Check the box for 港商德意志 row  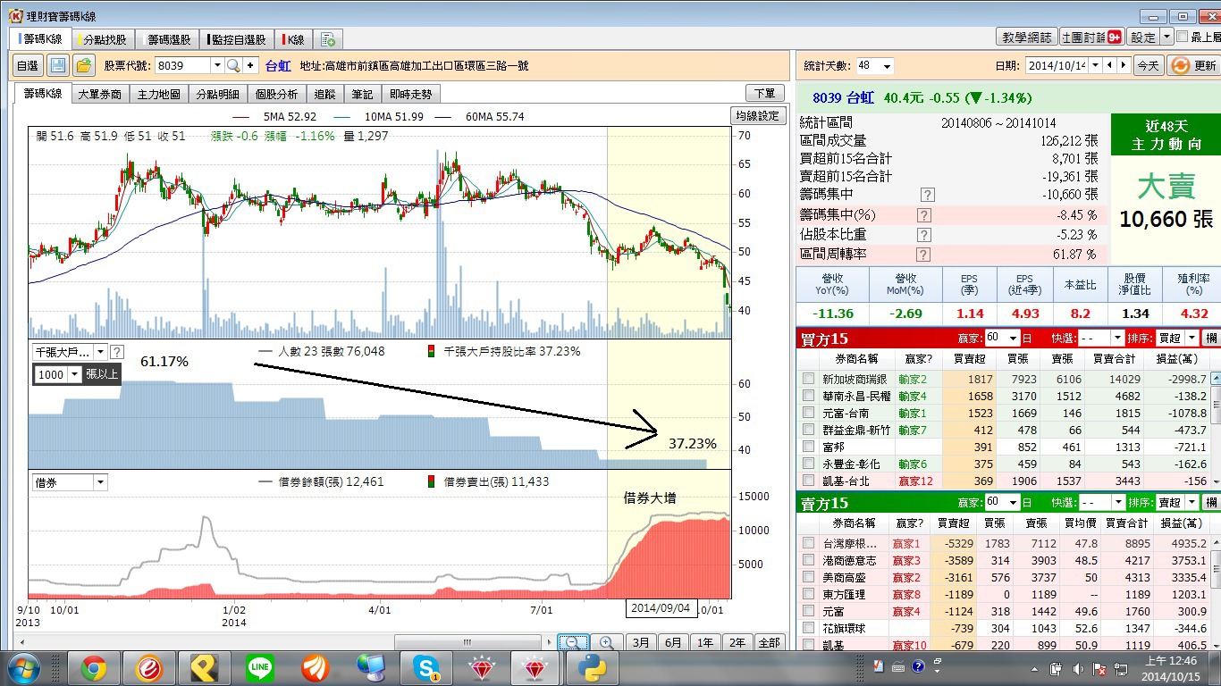tap(809, 560)
